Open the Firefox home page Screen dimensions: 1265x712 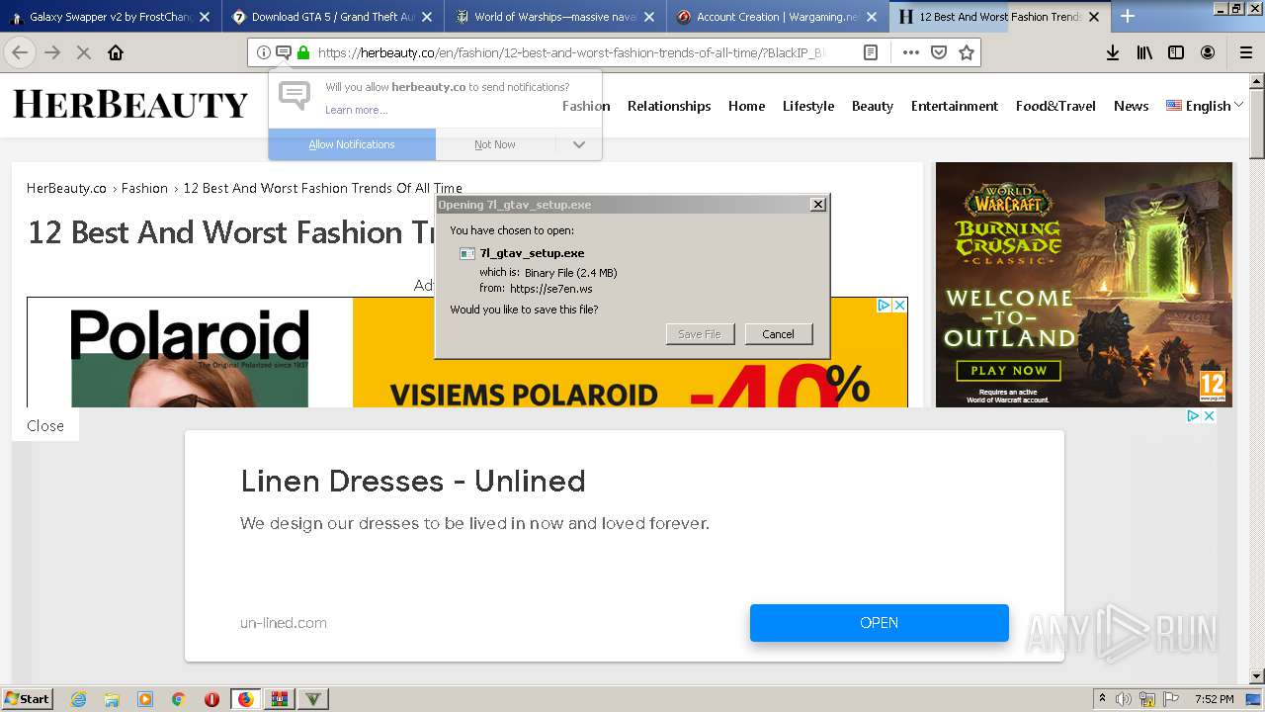coord(116,52)
